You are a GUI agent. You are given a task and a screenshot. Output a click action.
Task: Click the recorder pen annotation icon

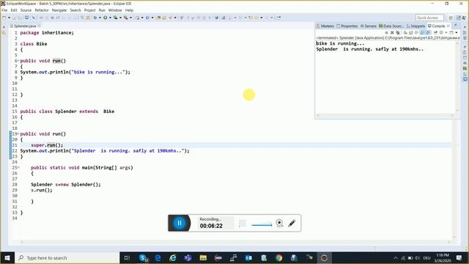point(292,223)
